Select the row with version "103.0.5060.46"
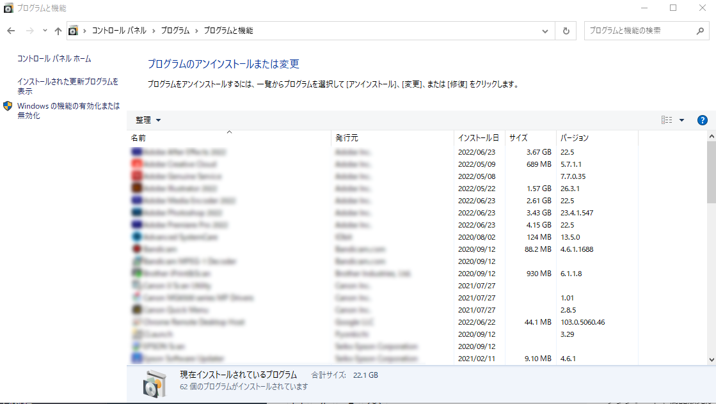This screenshot has width=716, height=404. (383, 322)
